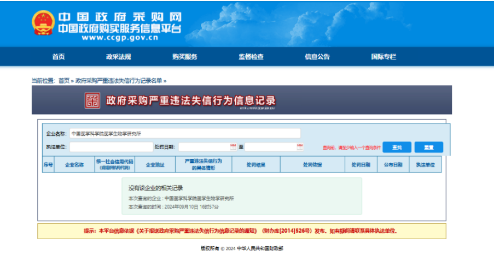Click the 中国政府采购网 site title

coord(120,17)
